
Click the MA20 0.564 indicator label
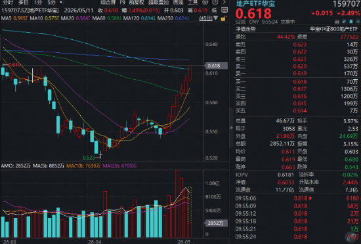(x=75, y=18)
